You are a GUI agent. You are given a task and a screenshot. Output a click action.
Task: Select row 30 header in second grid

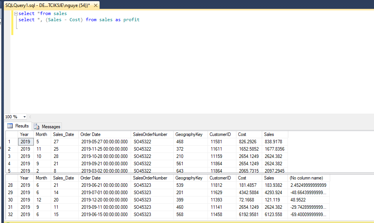tap(12, 200)
